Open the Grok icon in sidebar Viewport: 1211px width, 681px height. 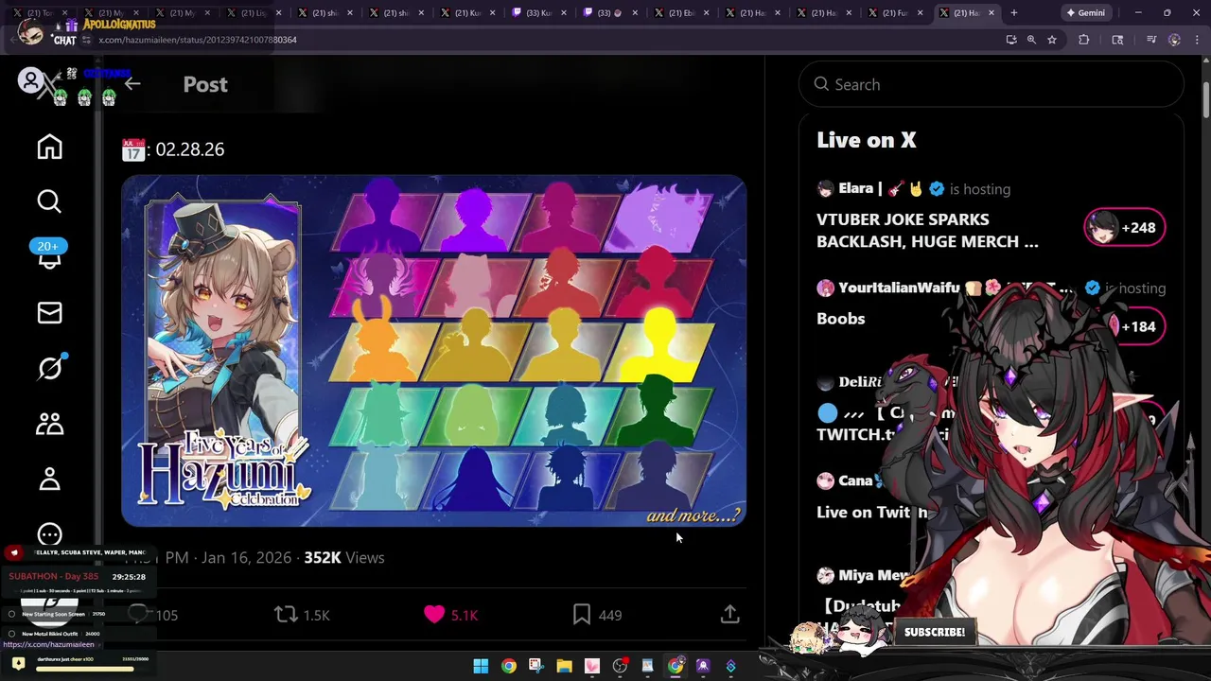click(x=49, y=368)
